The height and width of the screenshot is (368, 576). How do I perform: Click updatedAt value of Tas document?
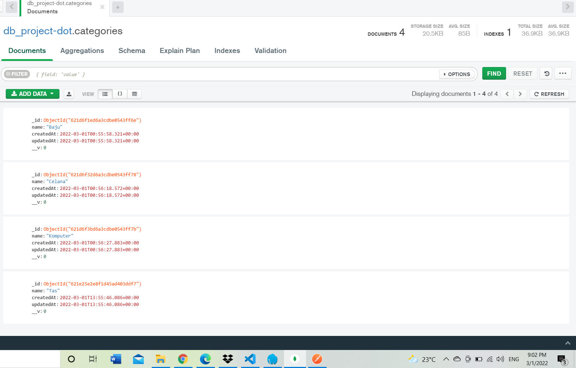pos(99,305)
